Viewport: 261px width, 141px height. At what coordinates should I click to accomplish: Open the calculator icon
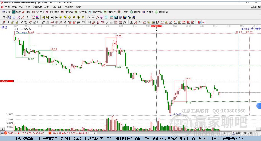click(x=116, y=17)
